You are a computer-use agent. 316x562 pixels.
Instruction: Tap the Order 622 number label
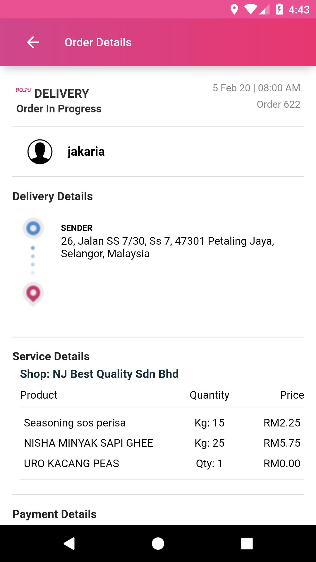(278, 104)
